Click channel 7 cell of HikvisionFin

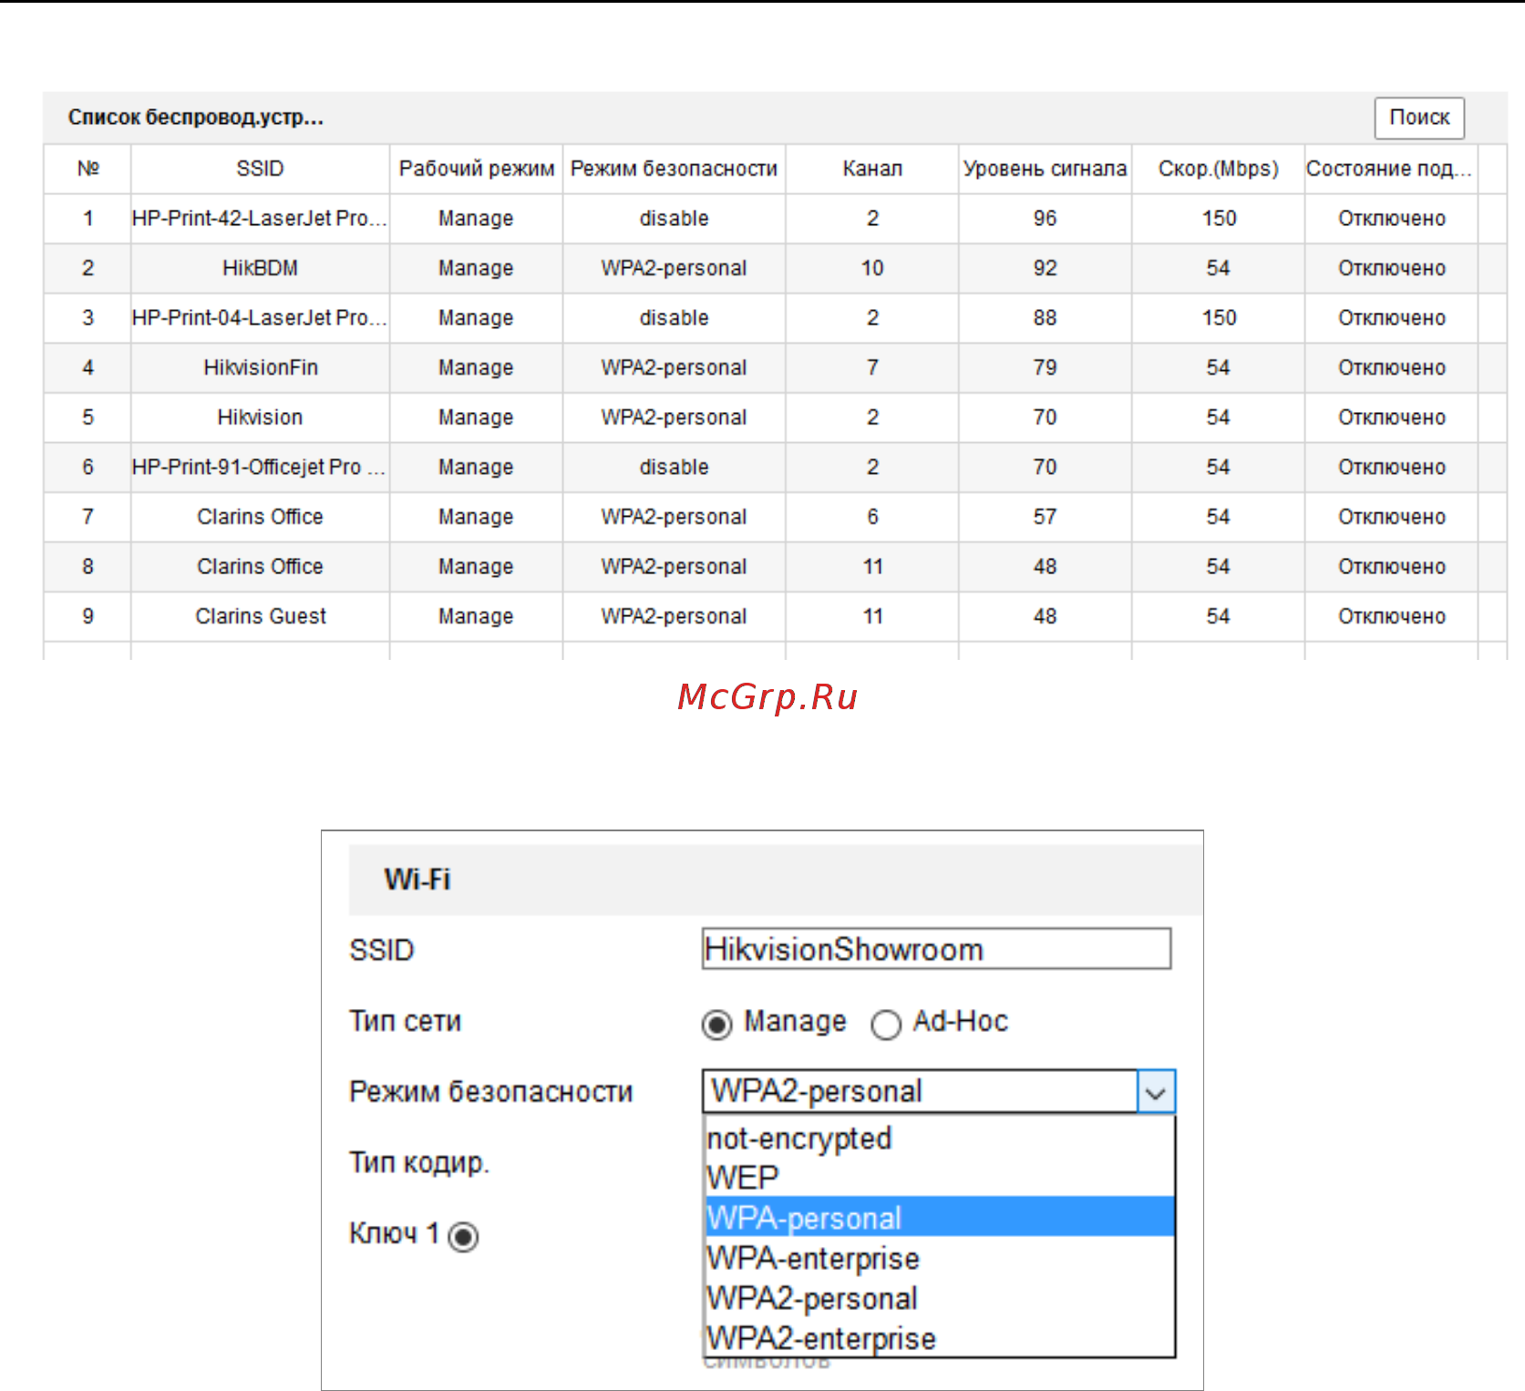point(872,367)
